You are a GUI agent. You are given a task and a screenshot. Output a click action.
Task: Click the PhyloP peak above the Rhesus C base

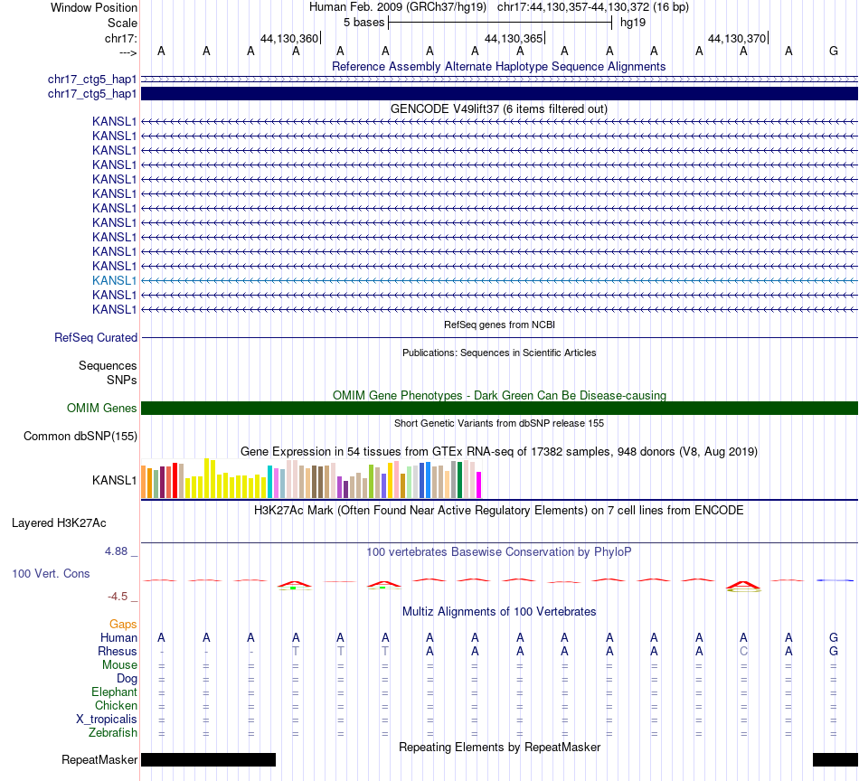pos(743,586)
